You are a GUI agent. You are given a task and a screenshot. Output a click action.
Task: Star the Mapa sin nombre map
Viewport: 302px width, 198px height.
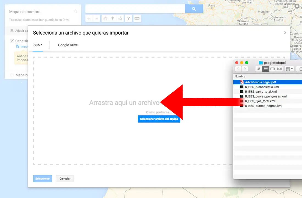(x=76, y=11)
